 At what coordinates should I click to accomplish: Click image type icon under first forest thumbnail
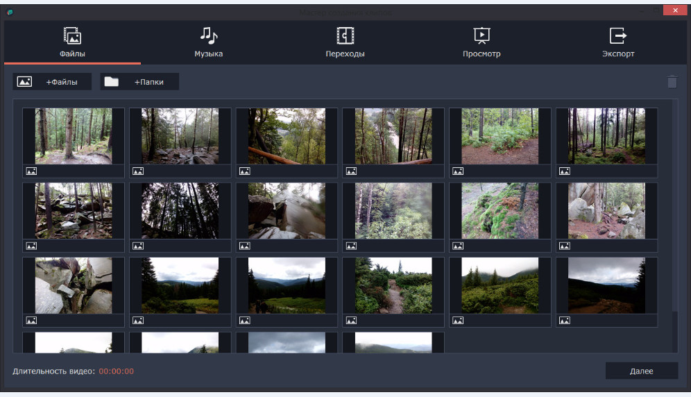[x=31, y=171]
